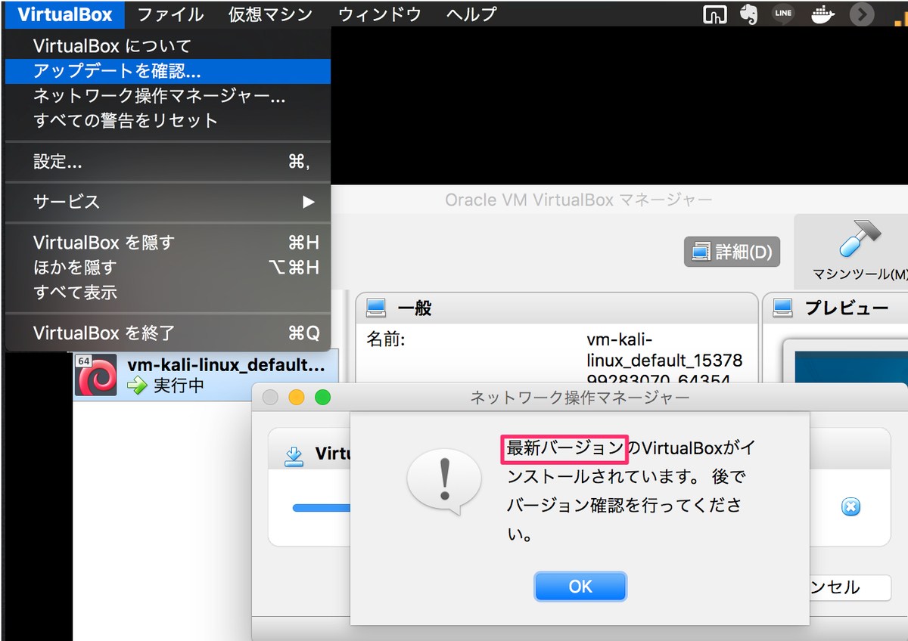Select すべて表示 menu entry
The height and width of the screenshot is (641, 908).
pyautogui.click(x=168, y=293)
